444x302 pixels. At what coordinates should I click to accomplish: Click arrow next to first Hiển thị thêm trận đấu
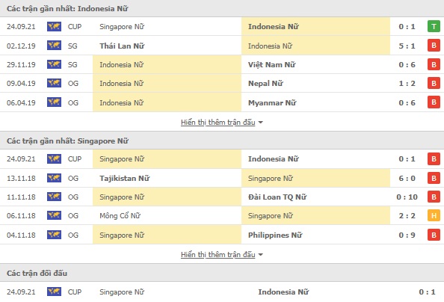[261, 123]
